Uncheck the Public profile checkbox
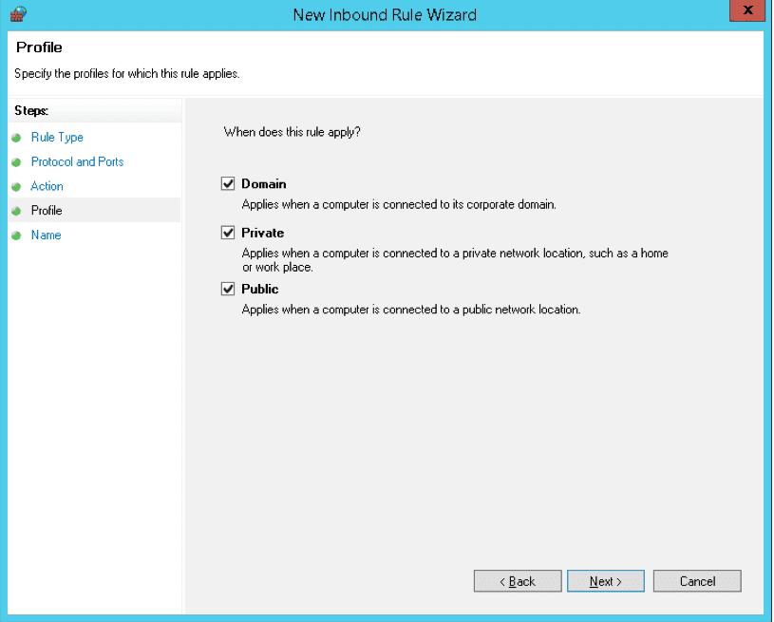Screen dimensions: 774x622 click(228, 288)
